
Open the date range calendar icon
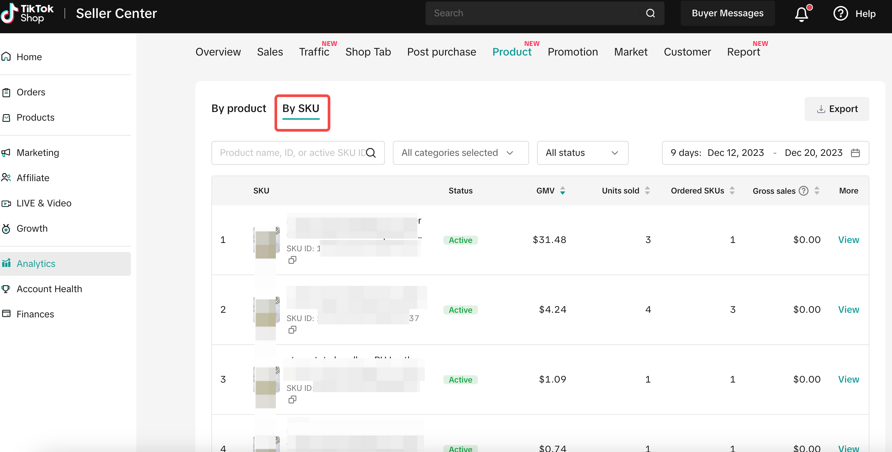855,153
